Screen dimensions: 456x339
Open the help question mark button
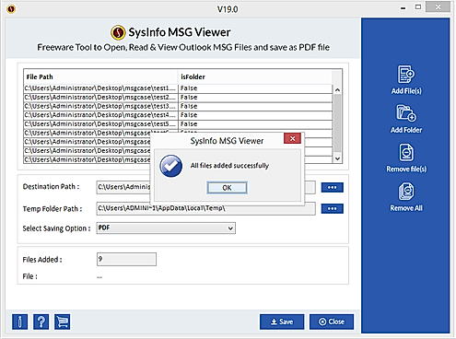coord(41,321)
